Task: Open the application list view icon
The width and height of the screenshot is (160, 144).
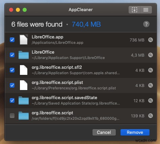Action: pos(146,10)
